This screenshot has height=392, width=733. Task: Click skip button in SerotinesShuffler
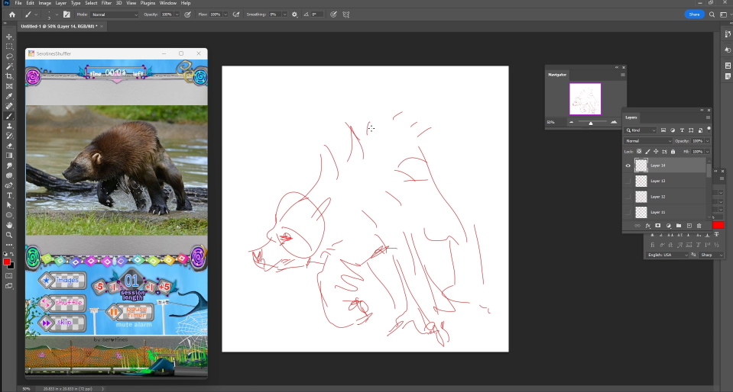click(63, 323)
